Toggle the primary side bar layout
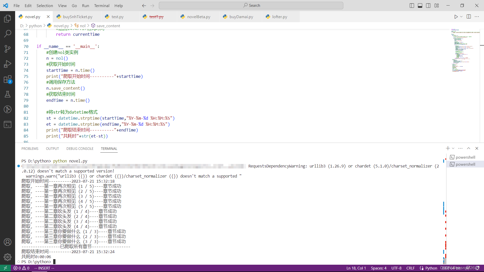Image resolution: width=484 pixels, height=272 pixels. pyautogui.click(x=412, y=6)
